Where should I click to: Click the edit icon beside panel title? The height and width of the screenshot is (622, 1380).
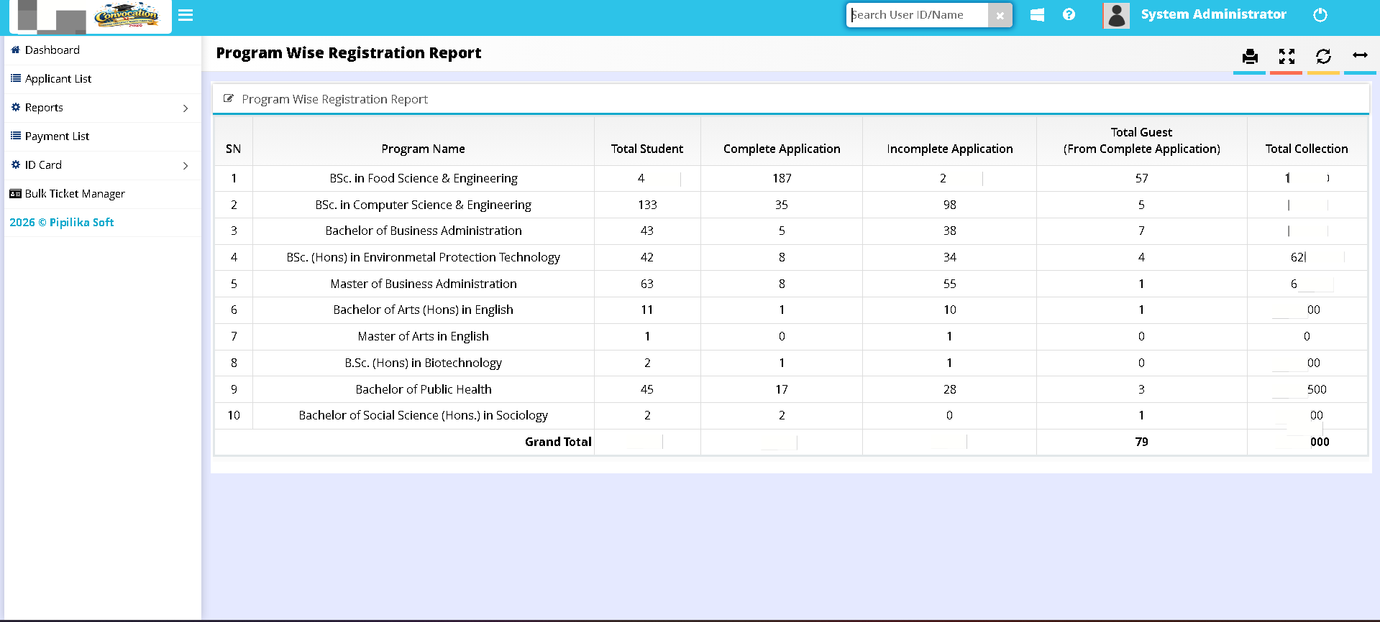click(x=229, y=99)
